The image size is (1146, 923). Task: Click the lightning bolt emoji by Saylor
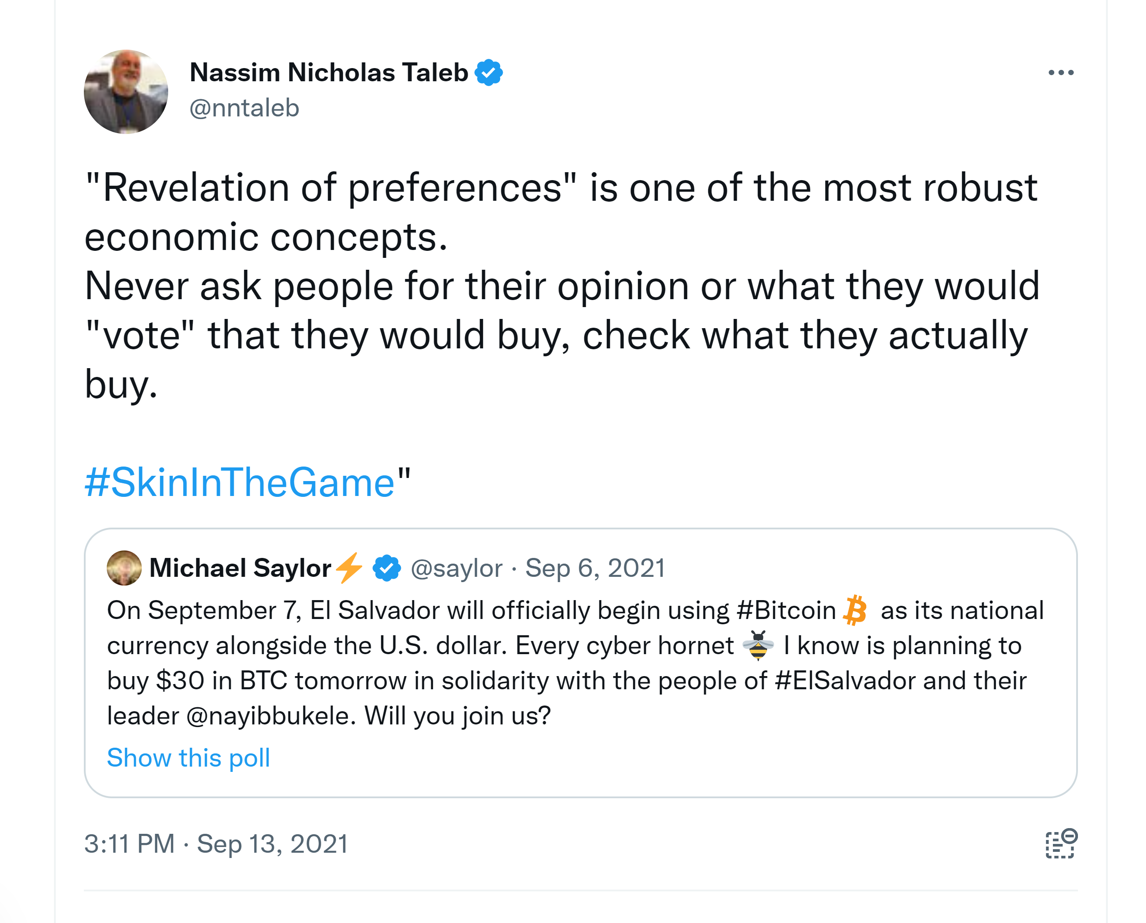click(350, 568)
